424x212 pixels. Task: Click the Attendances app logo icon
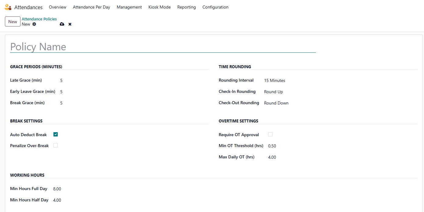8,7
